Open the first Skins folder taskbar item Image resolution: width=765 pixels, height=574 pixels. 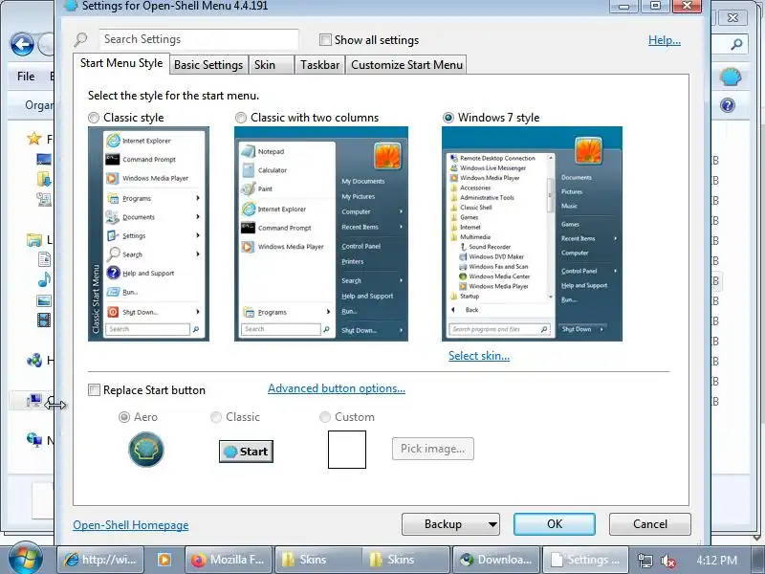[319, 560]
